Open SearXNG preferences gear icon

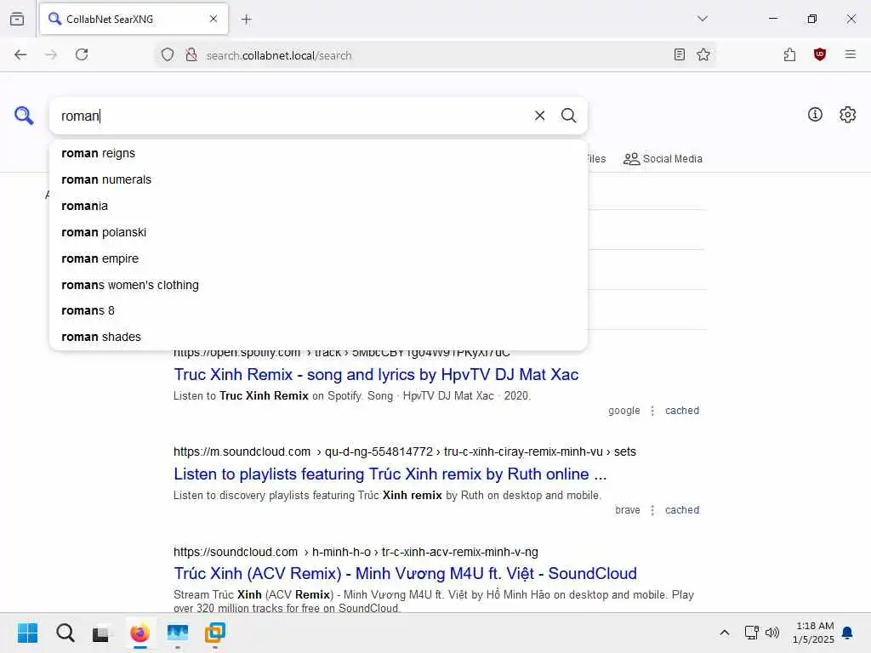[x=847, y=115]
